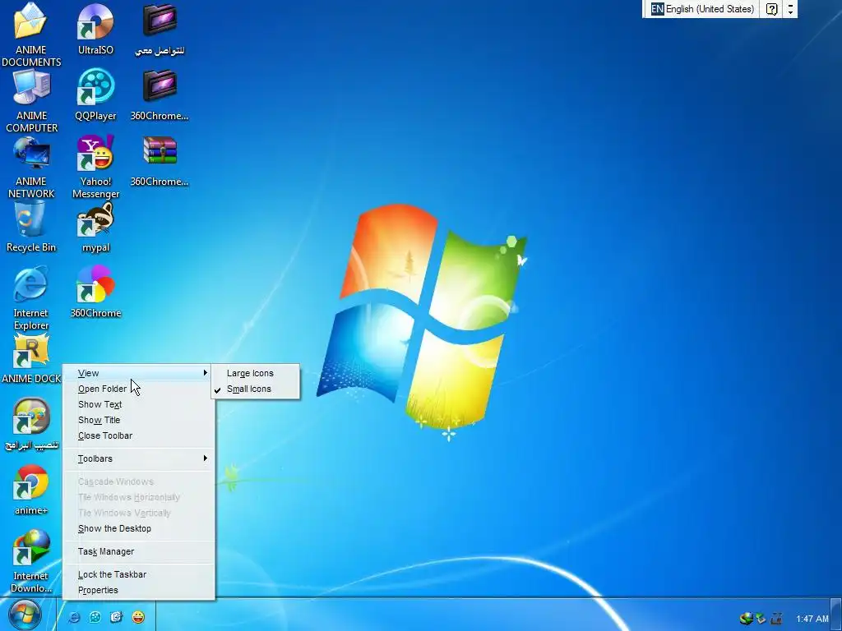This screenshot has width=842, height=631.
Task: Select the Internet Download Manager desktop shortcut
Action: click(x=31, y=548)
